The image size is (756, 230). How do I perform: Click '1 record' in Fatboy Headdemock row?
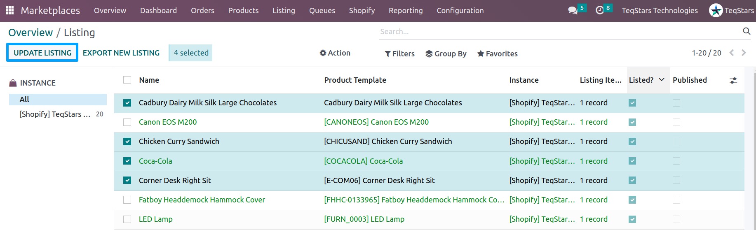tap(594, 200)
